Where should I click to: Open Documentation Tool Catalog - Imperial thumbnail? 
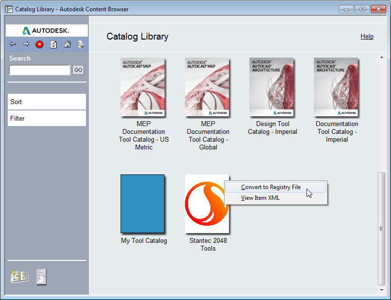[x=336, y=87]
